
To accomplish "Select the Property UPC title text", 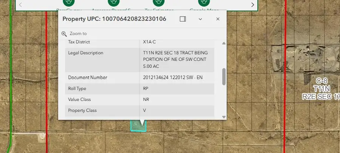I will [x=114, y=19].
